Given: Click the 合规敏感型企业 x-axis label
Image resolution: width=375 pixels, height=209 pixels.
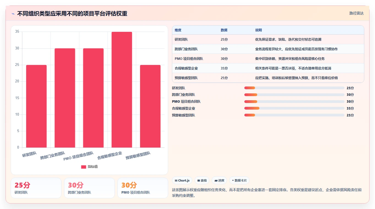Looking at the screenshot, I should coord(110,156).
